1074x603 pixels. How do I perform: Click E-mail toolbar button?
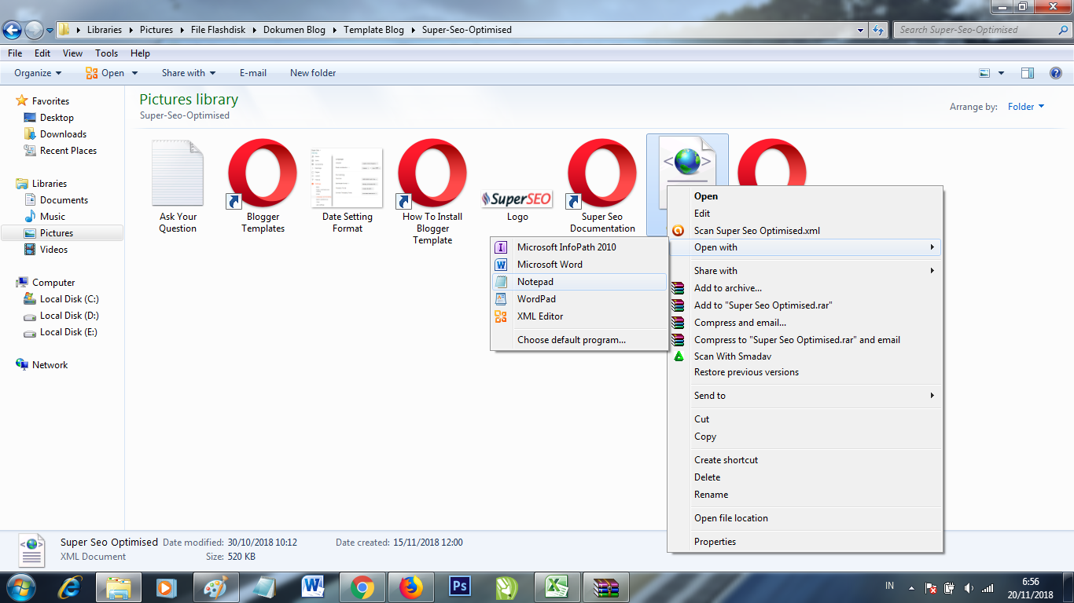coord(253,73)
